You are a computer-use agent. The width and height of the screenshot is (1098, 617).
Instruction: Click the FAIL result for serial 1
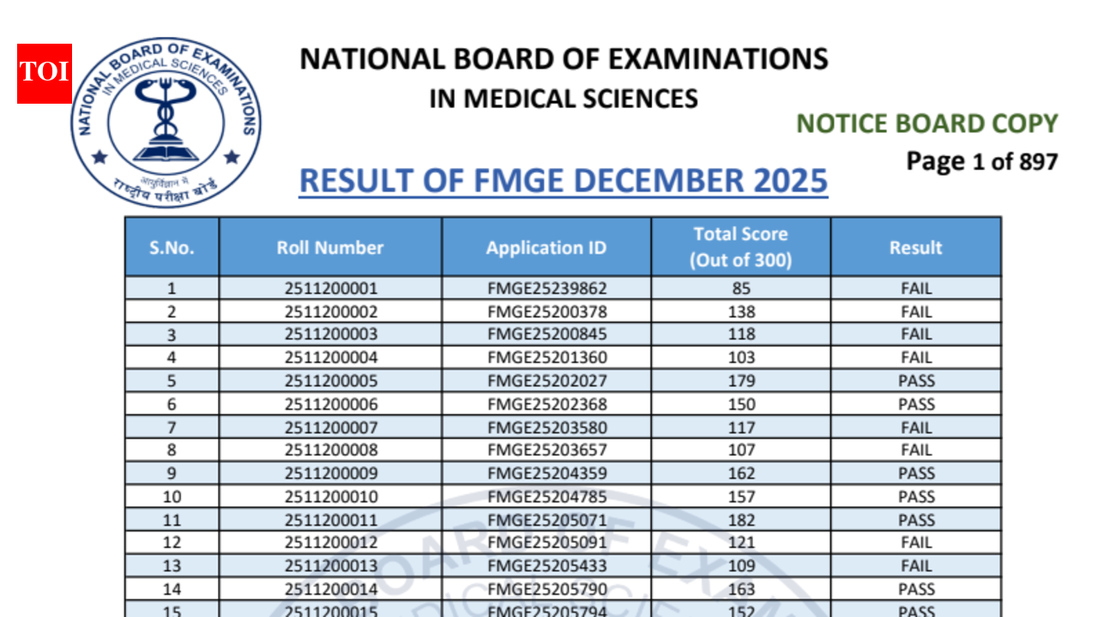[916, 289]
